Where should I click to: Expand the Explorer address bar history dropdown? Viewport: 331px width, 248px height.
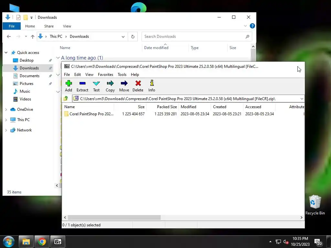(123, 36)
